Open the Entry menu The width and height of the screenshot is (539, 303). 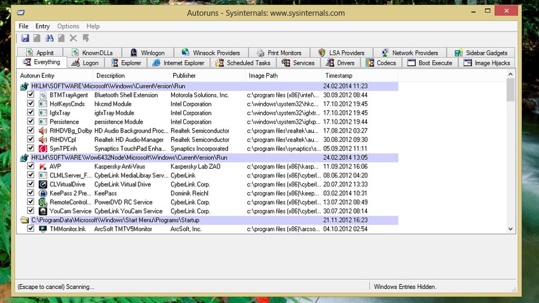43,26
